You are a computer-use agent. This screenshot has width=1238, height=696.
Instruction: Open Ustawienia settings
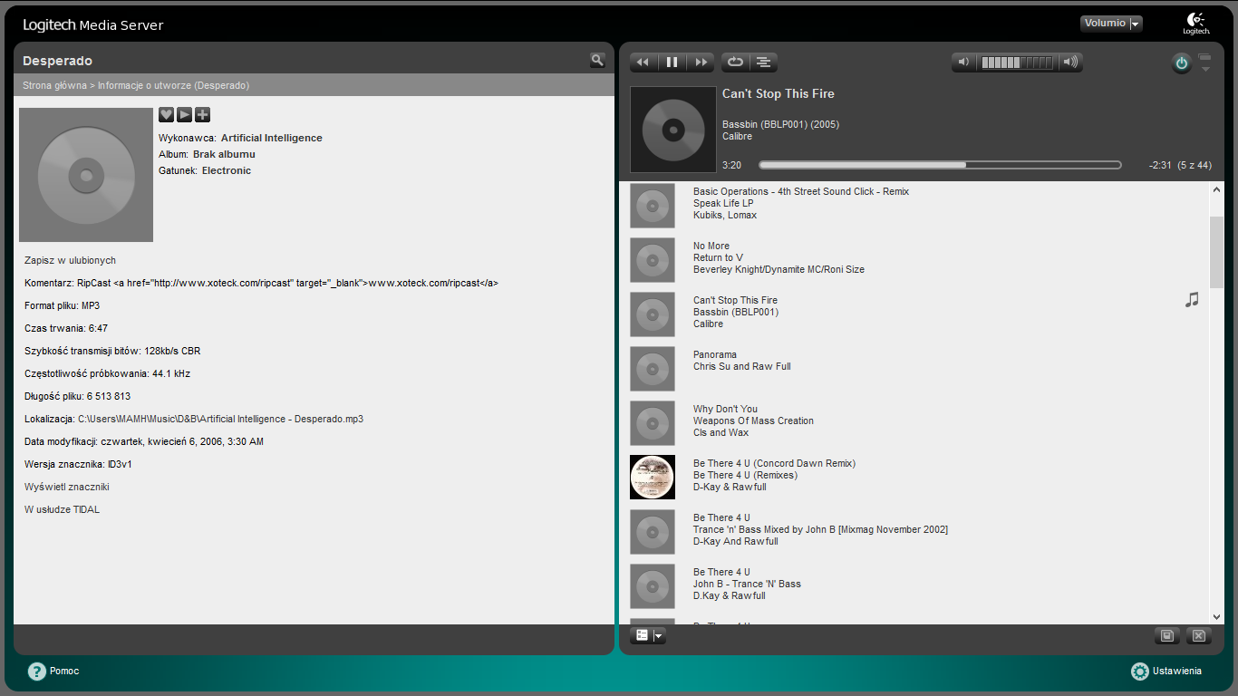pyautogui.click(x=1166, y=672)
